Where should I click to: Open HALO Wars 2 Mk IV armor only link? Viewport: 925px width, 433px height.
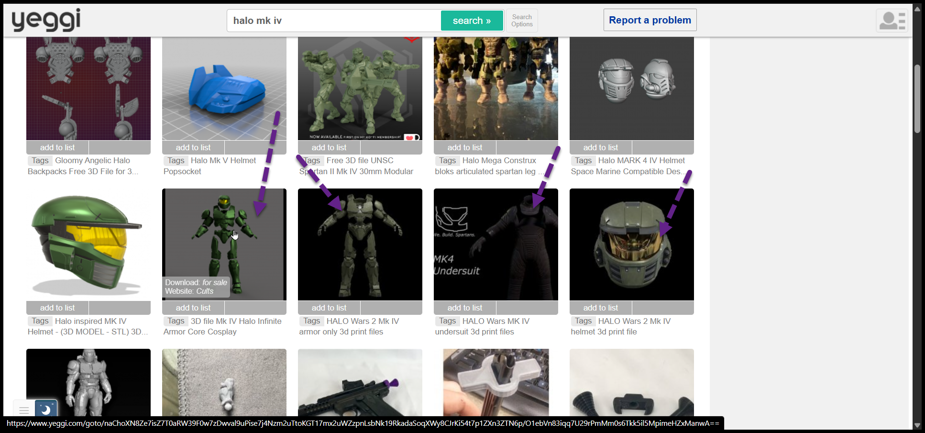tap(350, 326)
